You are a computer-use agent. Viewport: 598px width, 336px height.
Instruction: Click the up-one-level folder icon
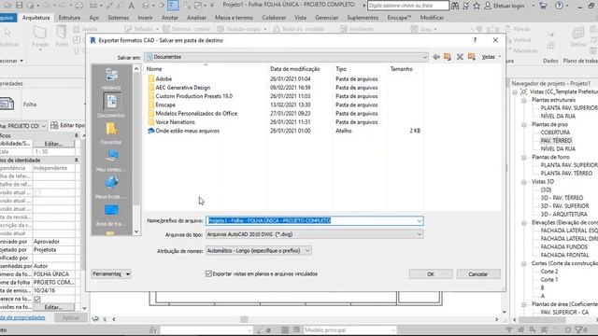click(448, 57)
